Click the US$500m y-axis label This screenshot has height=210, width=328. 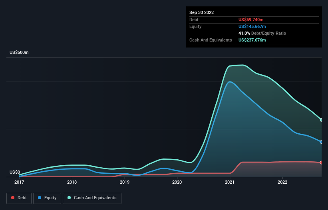point(19,52)
